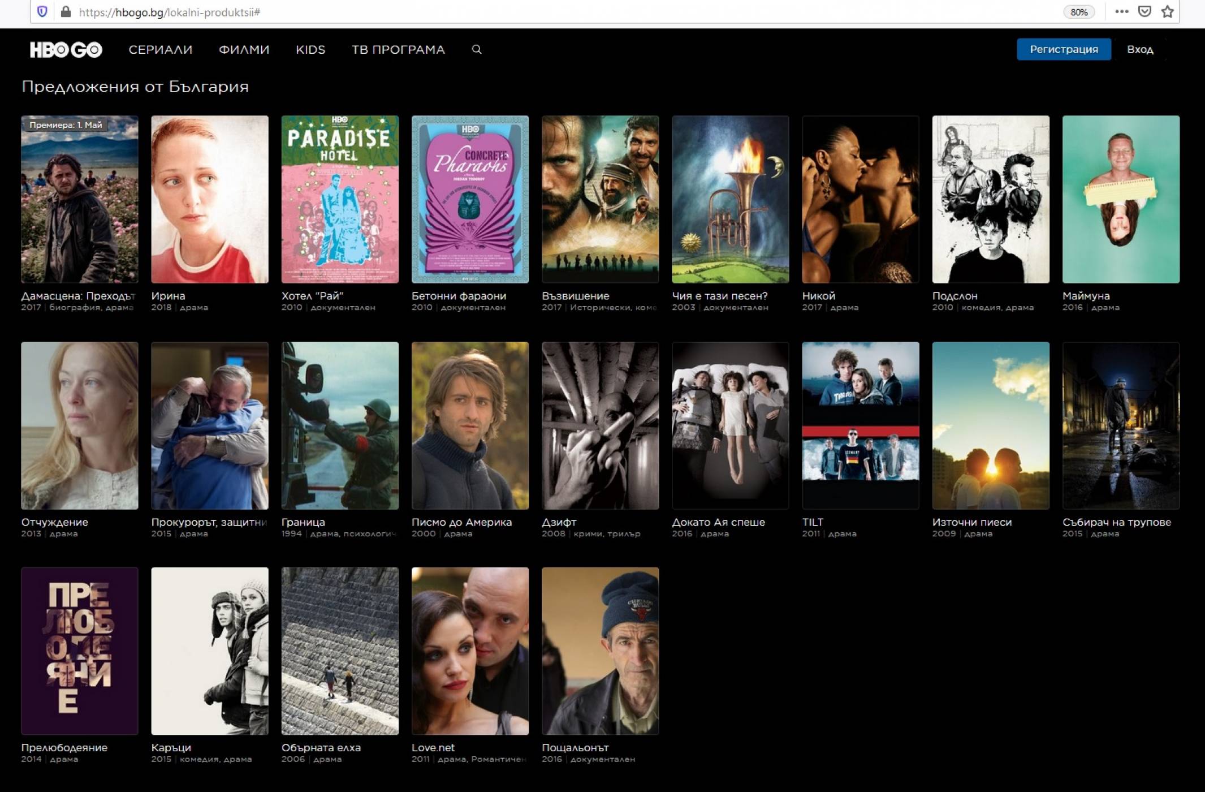Click the Събирач на трупове title text
The image size is (1205, 792).
(1116, 522)
